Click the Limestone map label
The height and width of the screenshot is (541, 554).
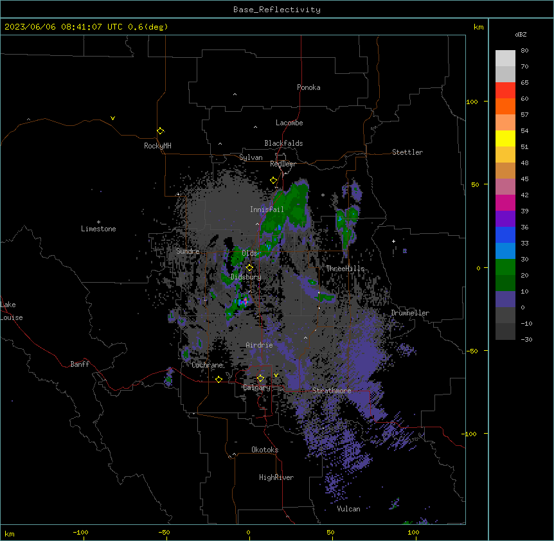(x=98, y=229)
